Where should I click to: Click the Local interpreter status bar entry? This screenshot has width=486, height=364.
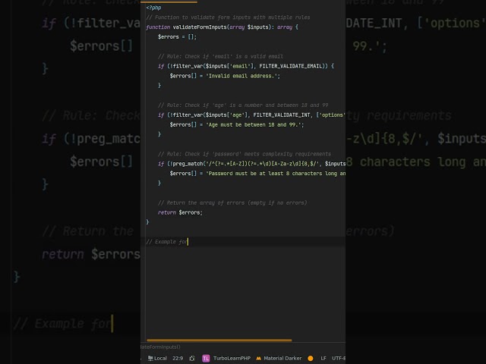click(x=157, y=358)
